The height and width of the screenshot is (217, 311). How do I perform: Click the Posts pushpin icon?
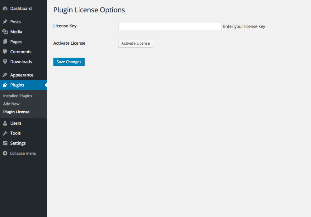pyautogui.click(x=5, y=22)
